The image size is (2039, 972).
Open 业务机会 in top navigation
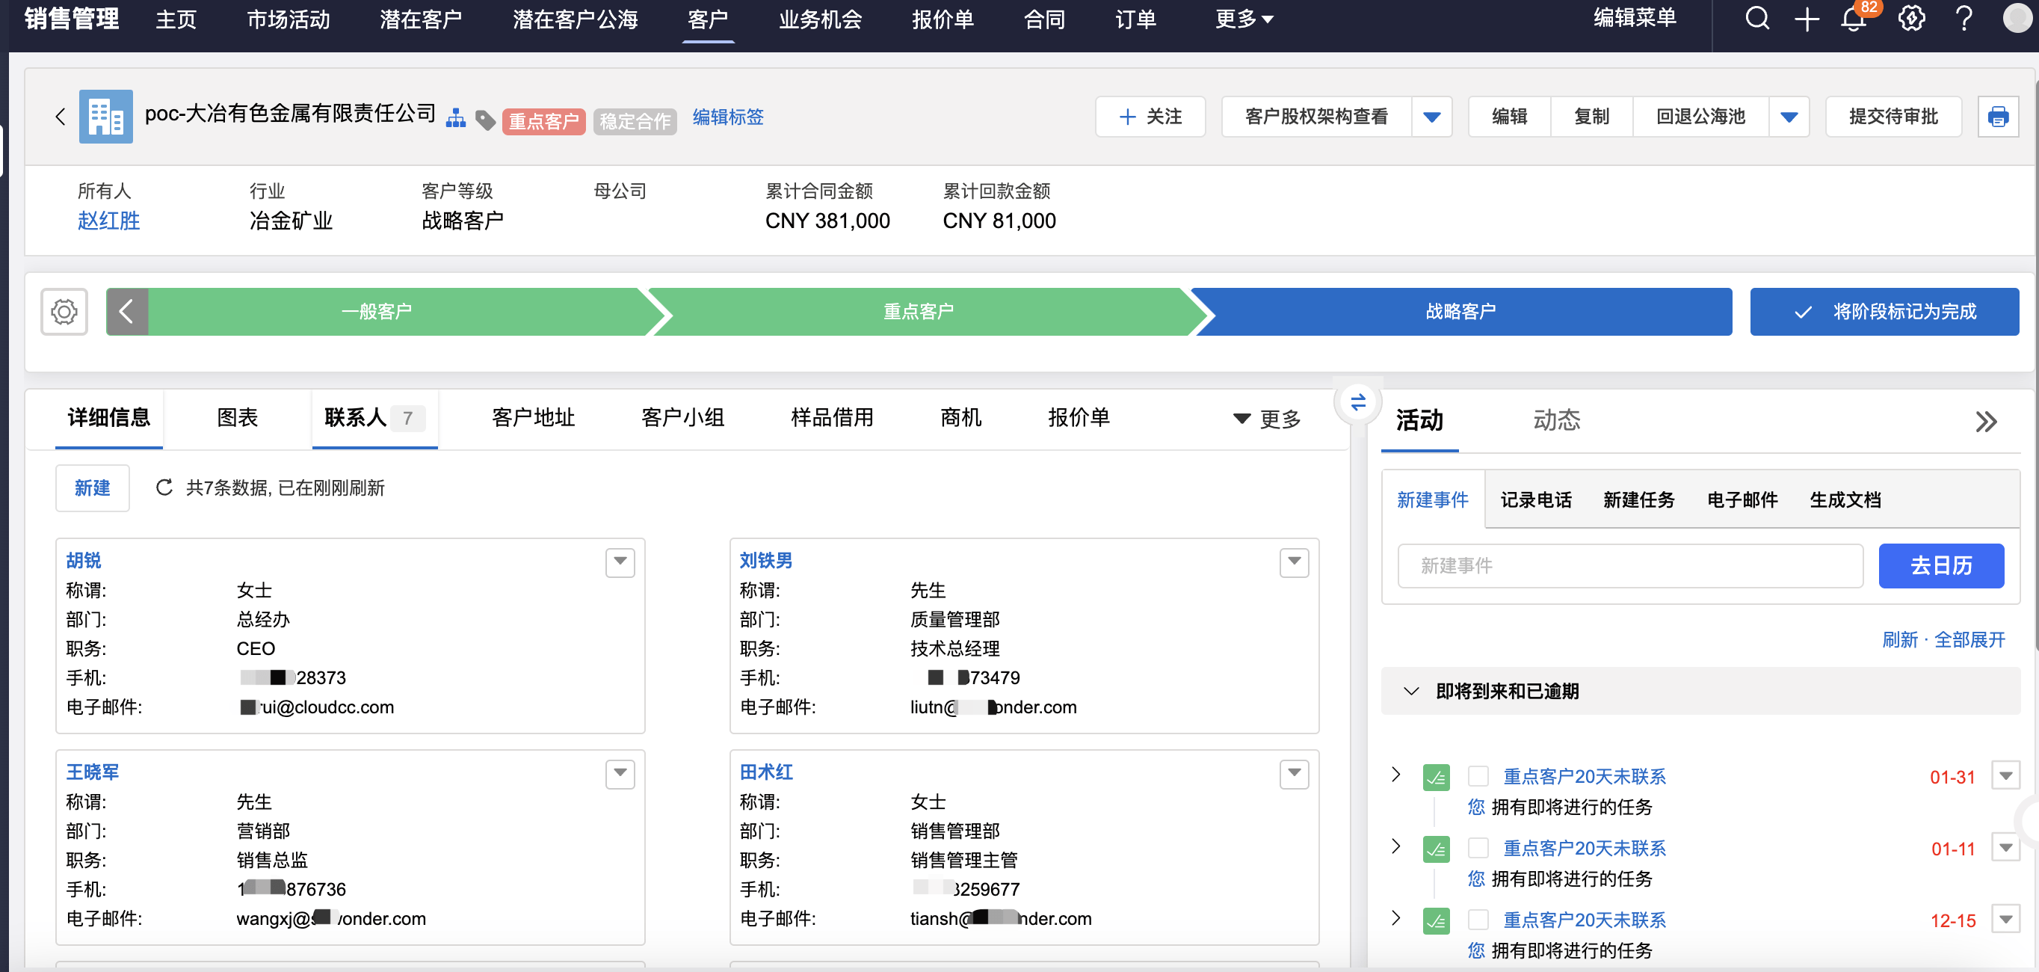point(820,19)
